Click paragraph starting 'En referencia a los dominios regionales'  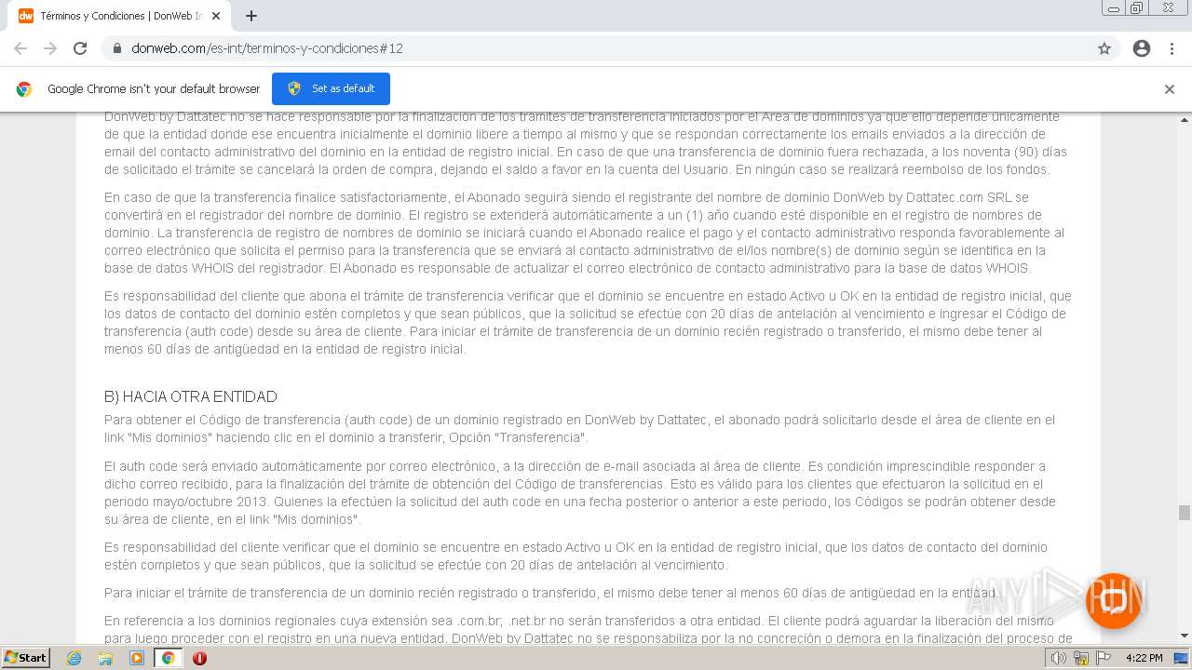(x=588, y=629)
